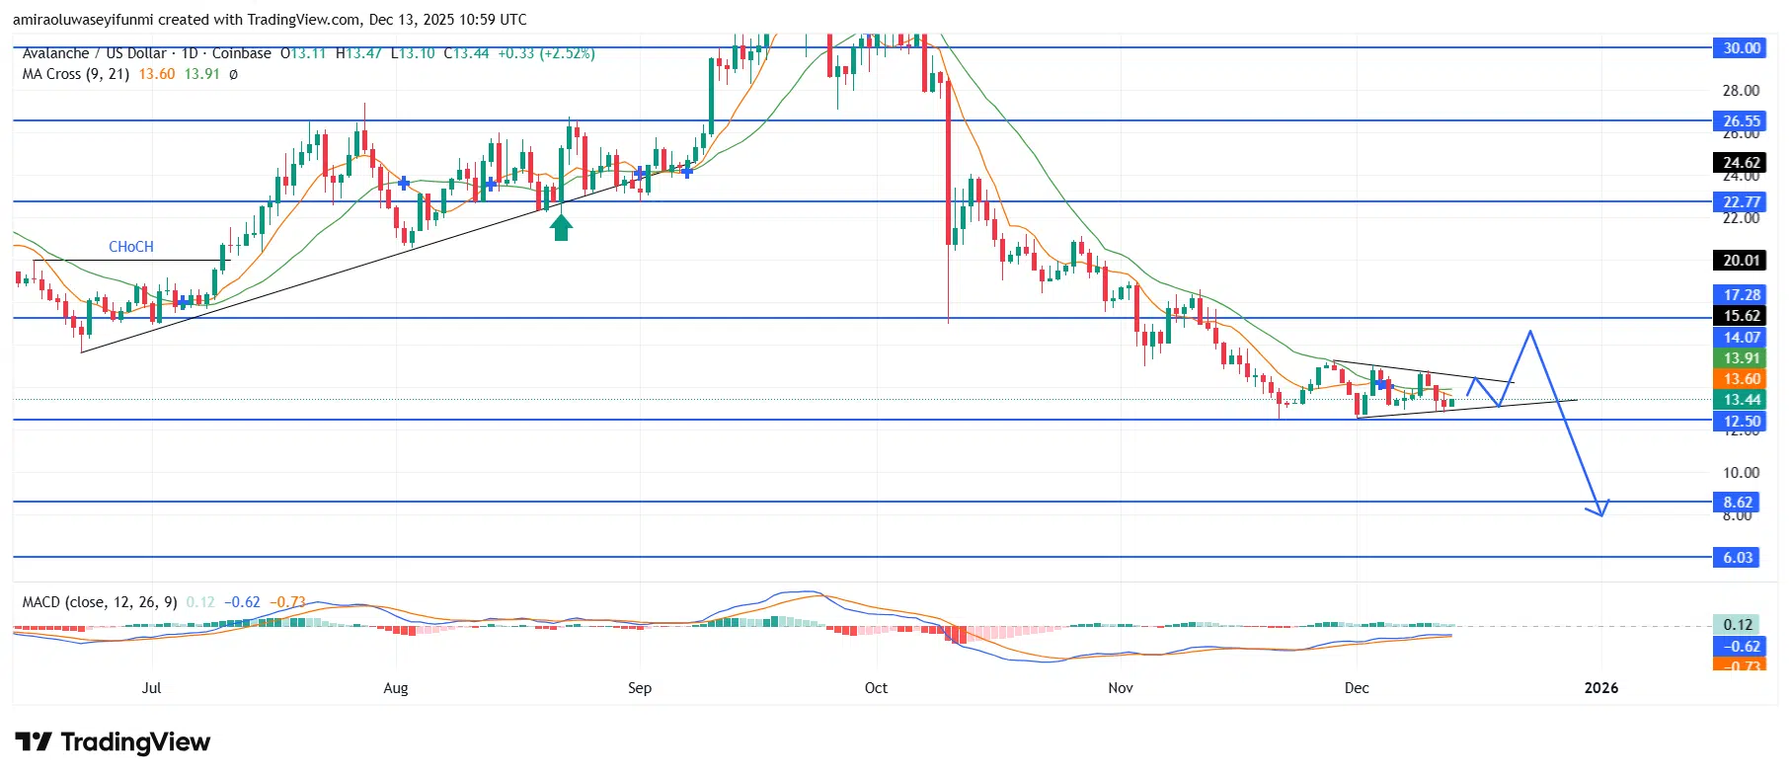Screen dimensions: 1791x779
Task: Click the green up arrow marker
Action: 561,228
